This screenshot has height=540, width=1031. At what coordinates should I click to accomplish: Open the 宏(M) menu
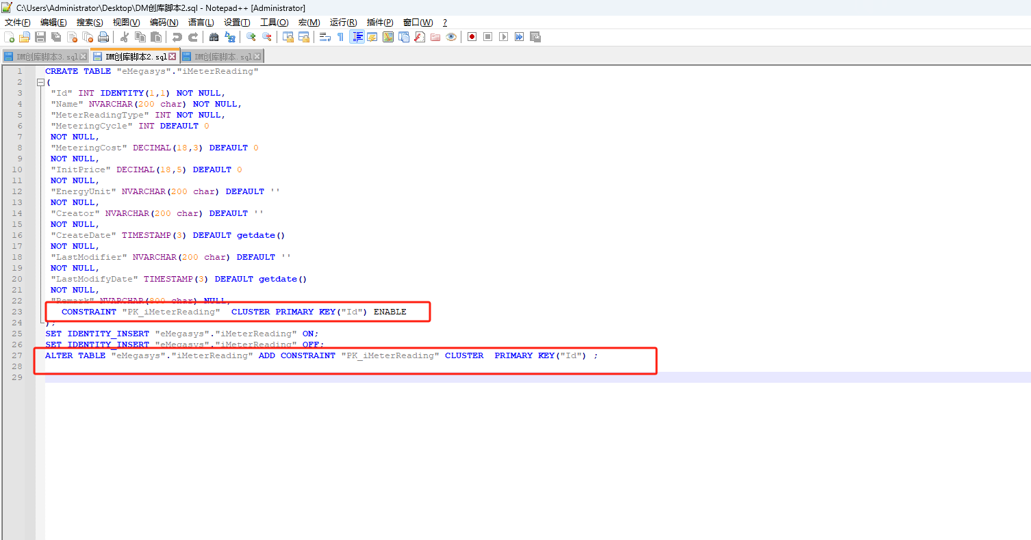tap(309, 23)
